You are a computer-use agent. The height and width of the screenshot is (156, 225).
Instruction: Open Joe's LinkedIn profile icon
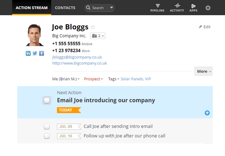click(28, 53)
